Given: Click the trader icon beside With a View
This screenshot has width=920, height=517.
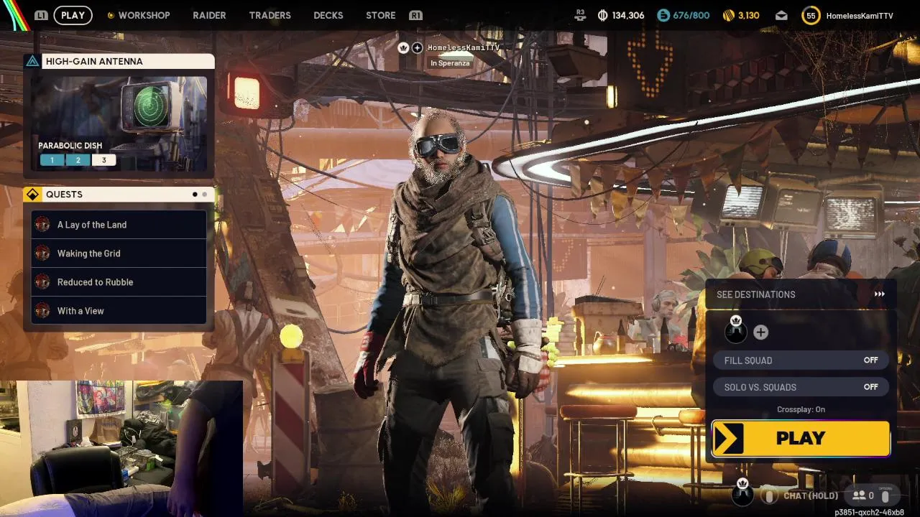Looking at the screenshot, I should (x=42, y=311).
